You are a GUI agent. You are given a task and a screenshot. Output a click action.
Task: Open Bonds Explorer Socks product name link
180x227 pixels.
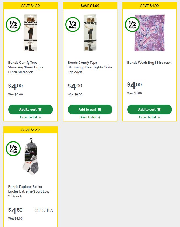coord(28,191)
